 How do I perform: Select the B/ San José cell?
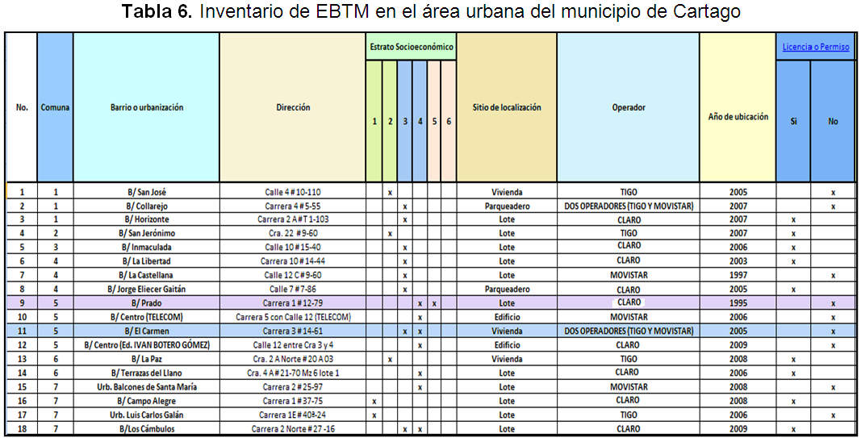147,192
